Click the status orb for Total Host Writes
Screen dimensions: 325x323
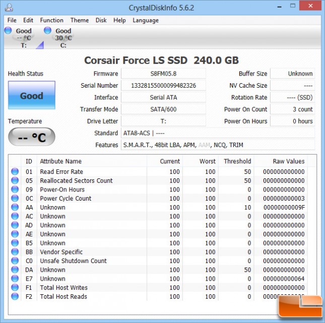tap(15, 287)
